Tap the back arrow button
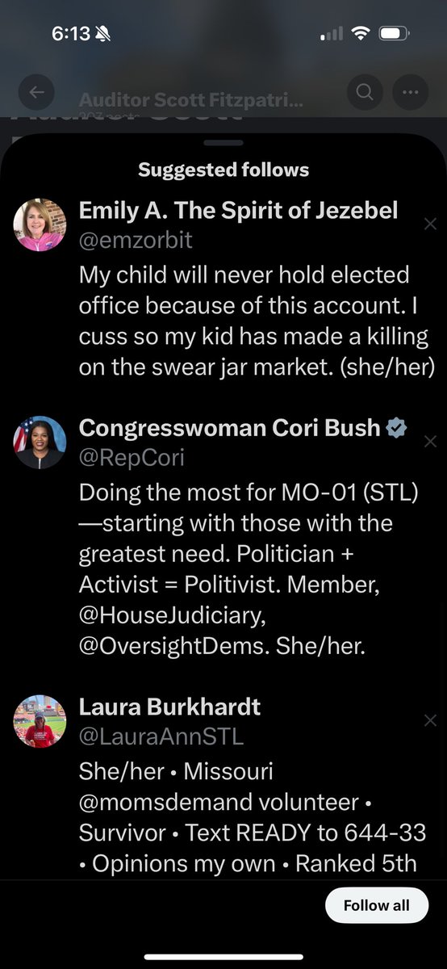Viewport: 447px width, 969px height. pyautogui.click(x=36, y=93)
